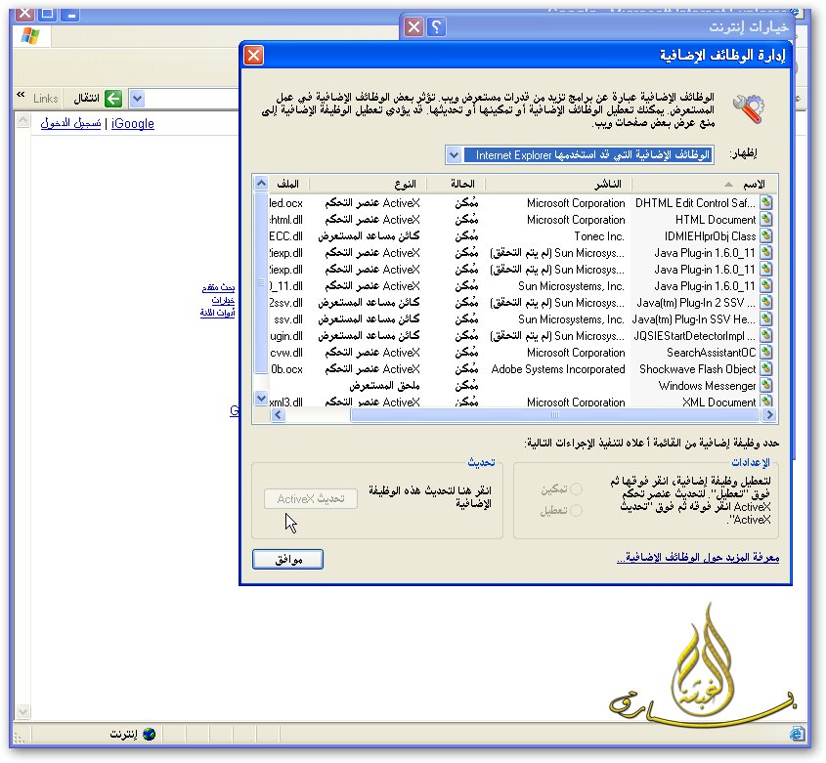Screen dimensions: 826x763
Task: Click the add-ons list horizontal scrollbar thumb
Action: tap(555, 415)
